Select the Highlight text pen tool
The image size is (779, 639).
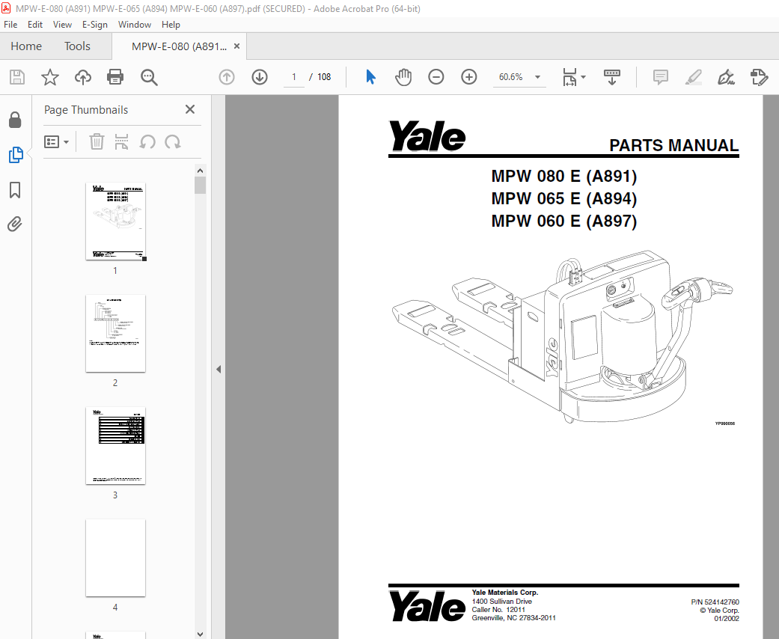click(693, 77)
